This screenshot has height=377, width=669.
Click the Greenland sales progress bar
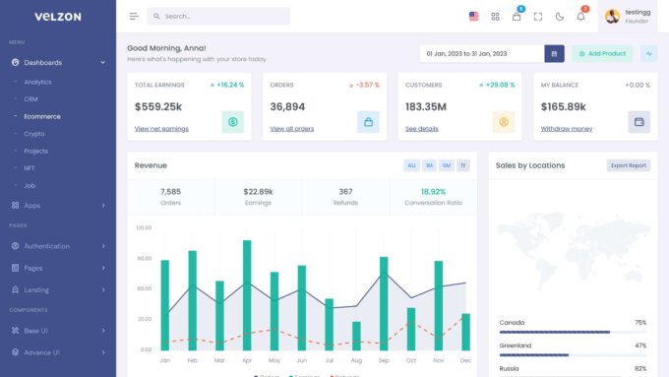point(573,354)
